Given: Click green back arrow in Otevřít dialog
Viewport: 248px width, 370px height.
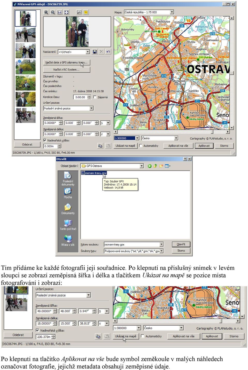Looking at the screenshot, I should [150, 166].
